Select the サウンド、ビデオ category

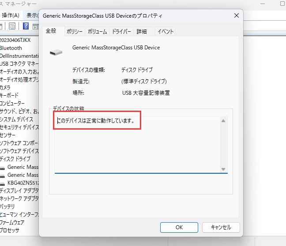[x=19, y=111]
